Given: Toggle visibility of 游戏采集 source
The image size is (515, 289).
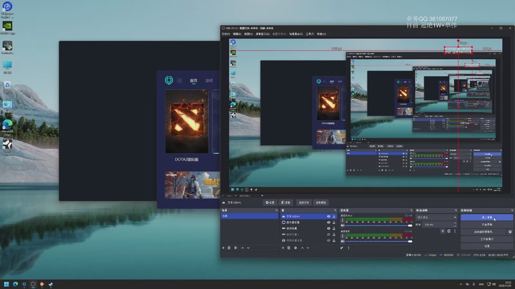Looking at the screenshot, I should tap(328, 229).
